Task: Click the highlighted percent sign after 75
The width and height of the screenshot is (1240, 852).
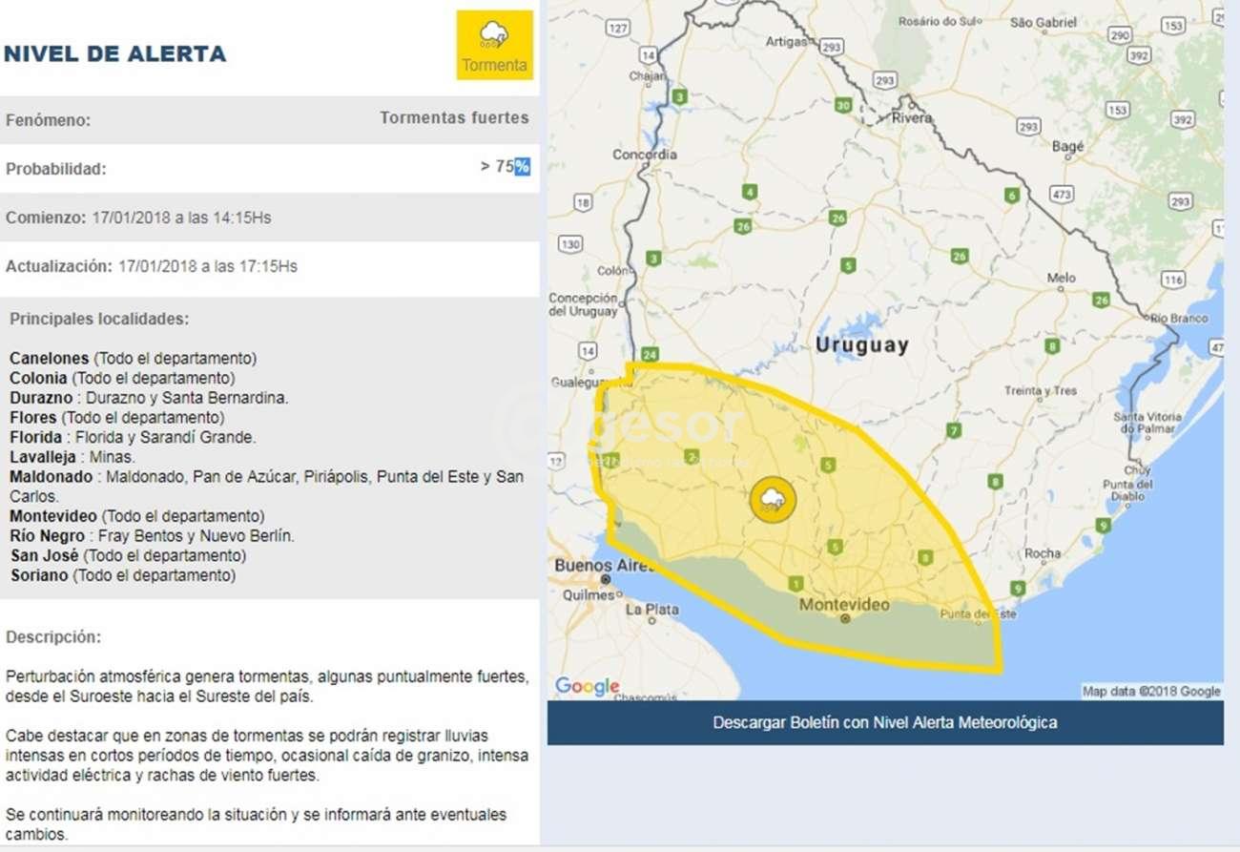Action: click(522, 166)
